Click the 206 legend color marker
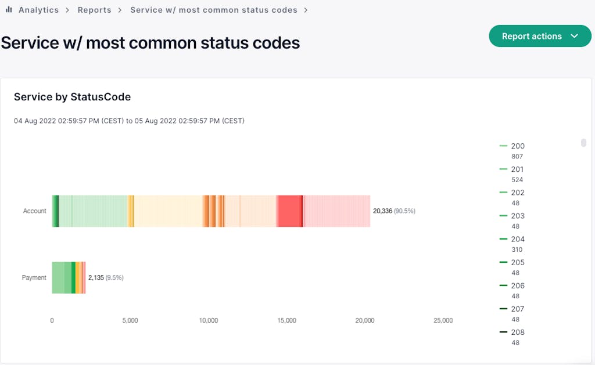595x365 pixels. 503,286
